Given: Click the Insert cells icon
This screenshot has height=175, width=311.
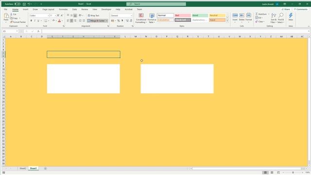Looking at the screenshot, I should coord(235,16).
